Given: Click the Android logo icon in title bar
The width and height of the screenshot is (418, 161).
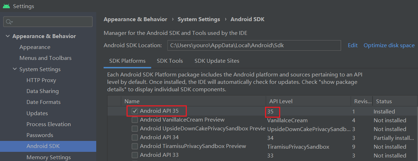Looking at the screenshot, I should pos(7,6).
